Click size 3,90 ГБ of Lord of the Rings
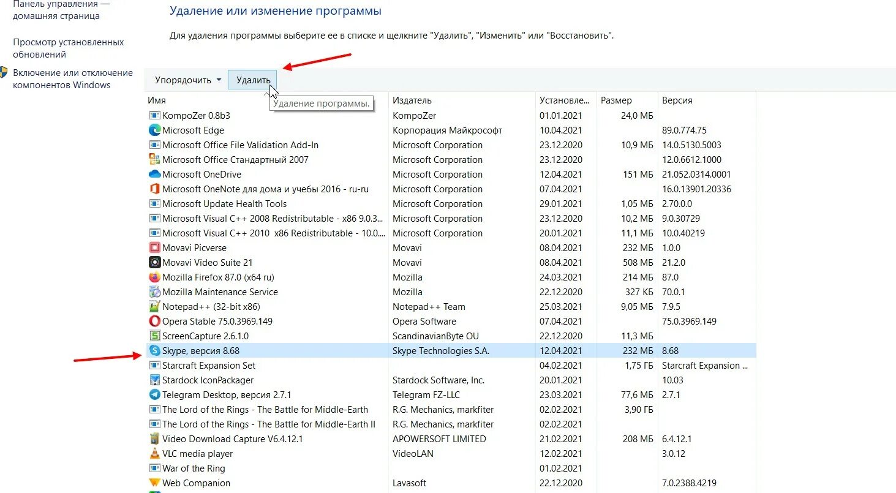 coord(639,410)
